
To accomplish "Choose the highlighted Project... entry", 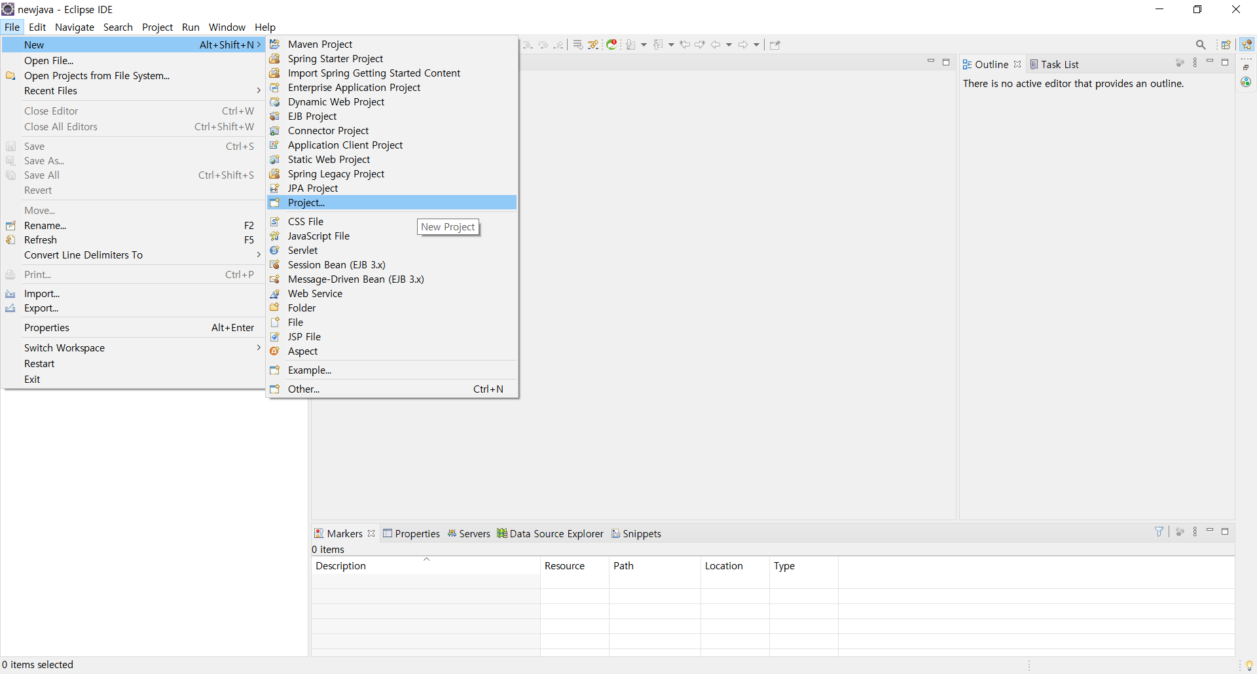I will (392, 202).
